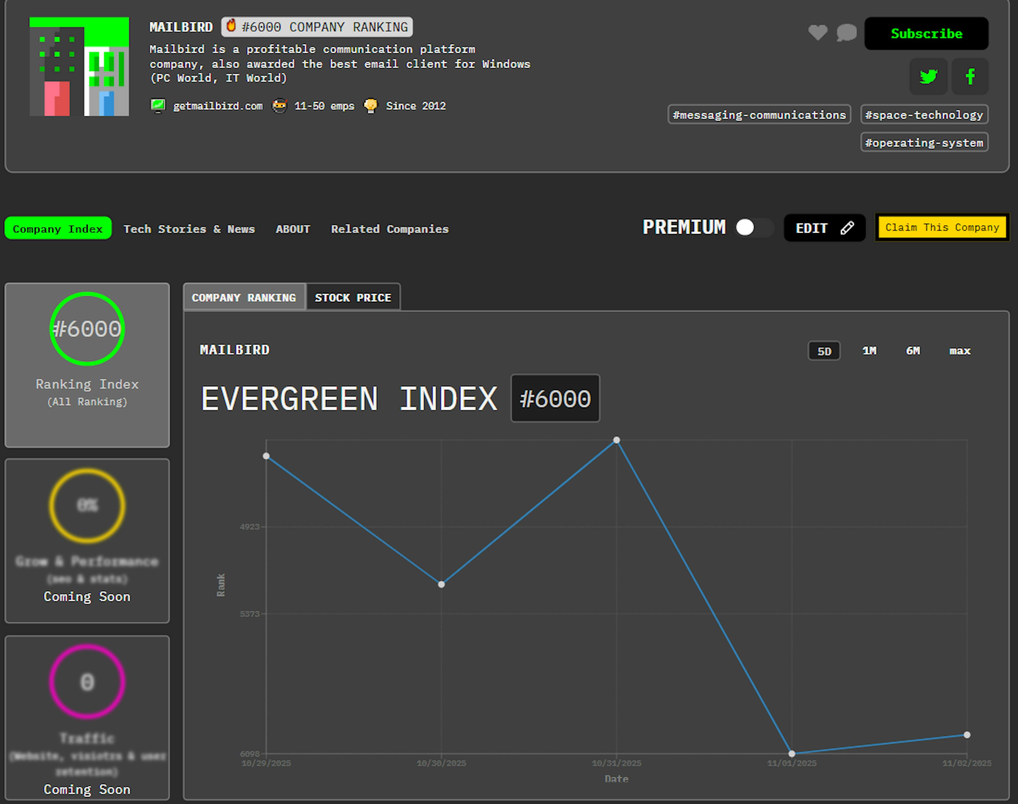Open the Tech Stories & News tab
This screenshot has height=804, width=1018.
189,229
